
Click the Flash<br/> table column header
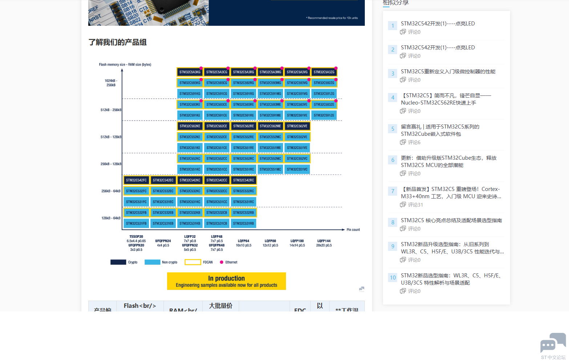(140, 306)
